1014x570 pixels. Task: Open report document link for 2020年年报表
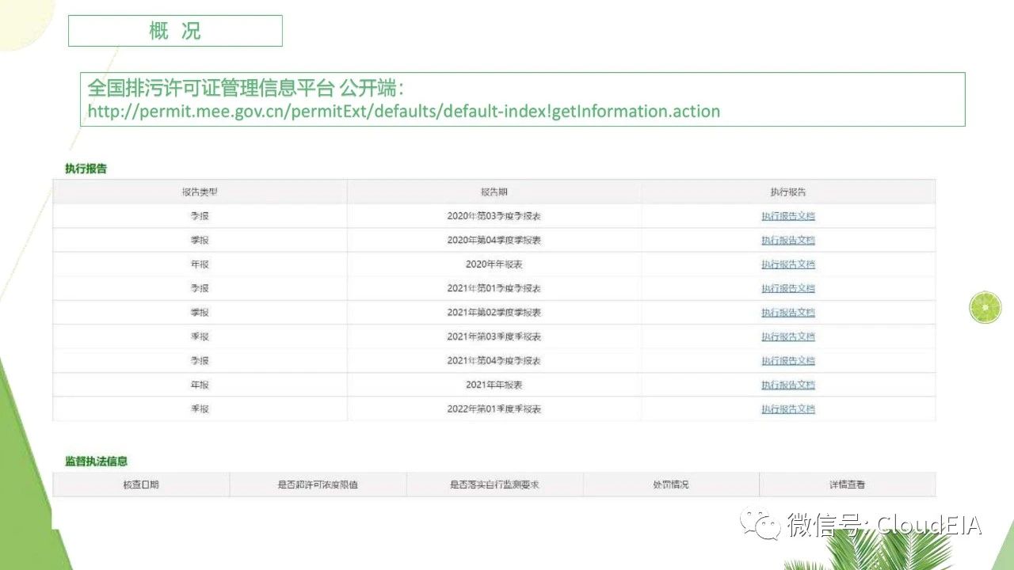coord(788,264)
